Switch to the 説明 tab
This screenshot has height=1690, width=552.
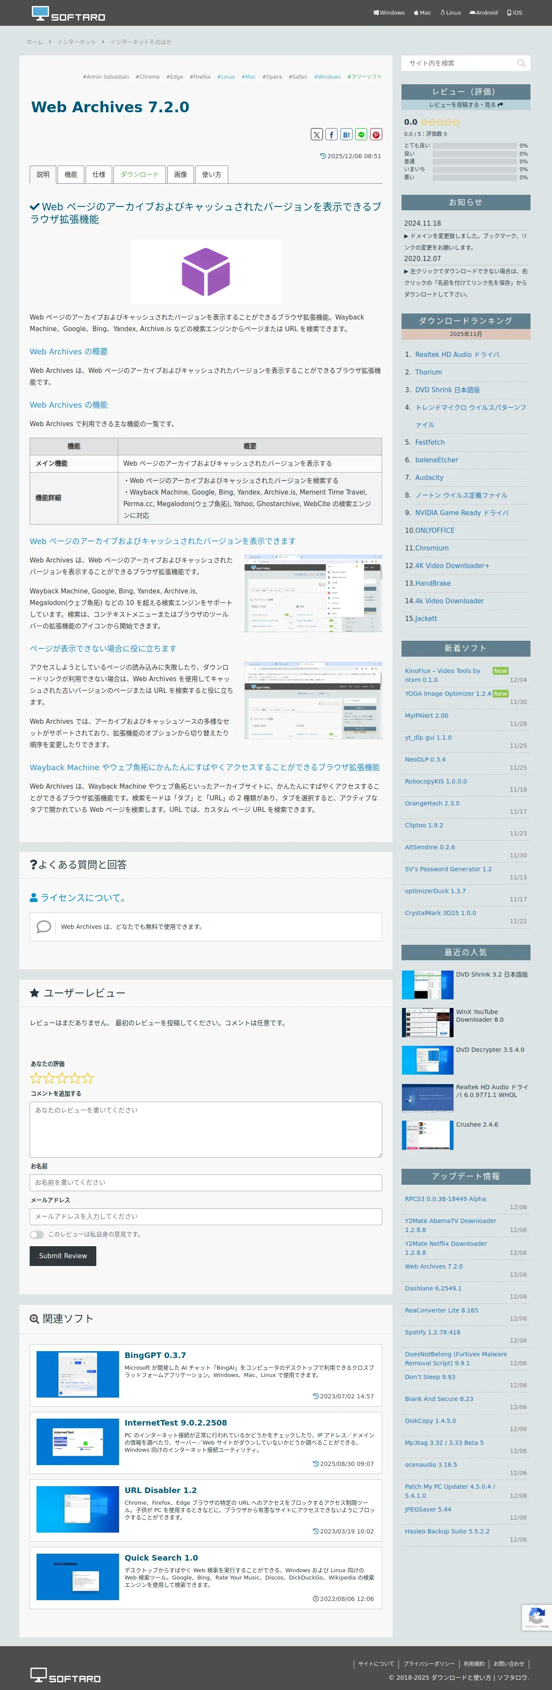point(43,175)
